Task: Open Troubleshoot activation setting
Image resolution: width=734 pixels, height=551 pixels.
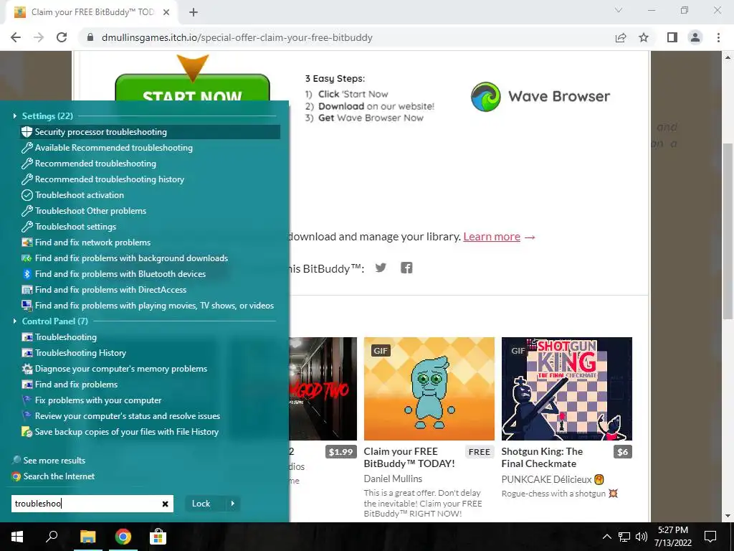Action: (x=79, y=195)
